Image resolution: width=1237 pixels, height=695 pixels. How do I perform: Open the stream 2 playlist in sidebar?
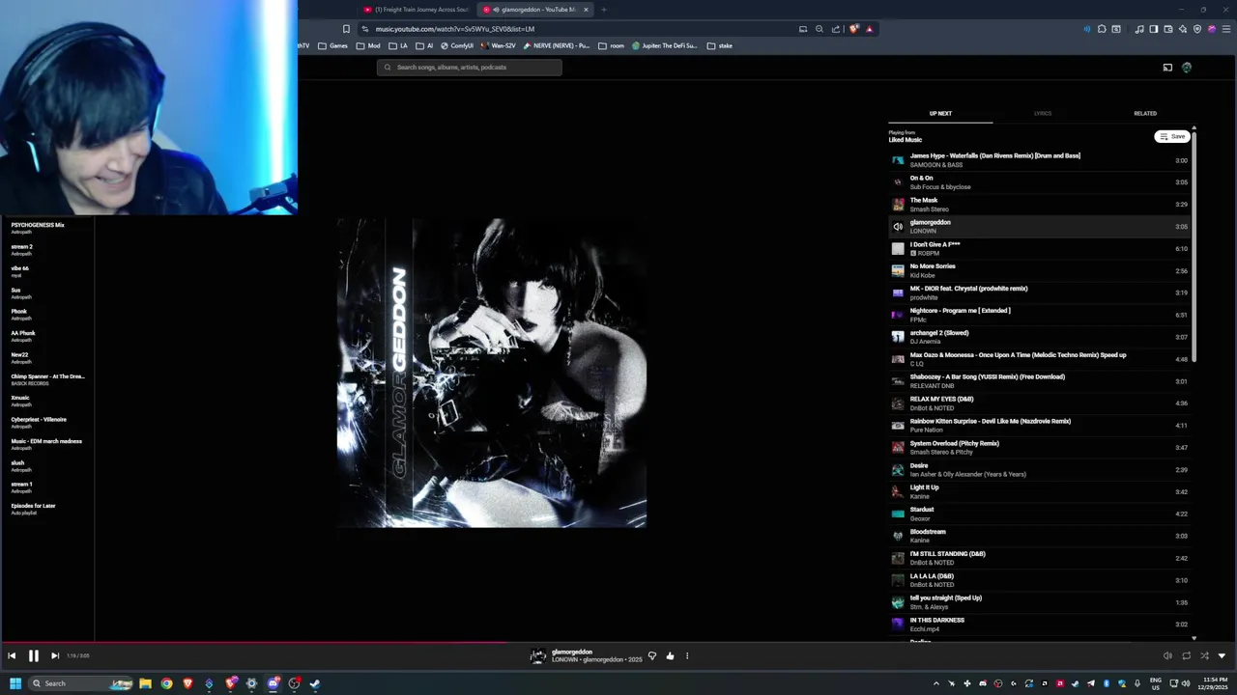click(x=48, y=250)
